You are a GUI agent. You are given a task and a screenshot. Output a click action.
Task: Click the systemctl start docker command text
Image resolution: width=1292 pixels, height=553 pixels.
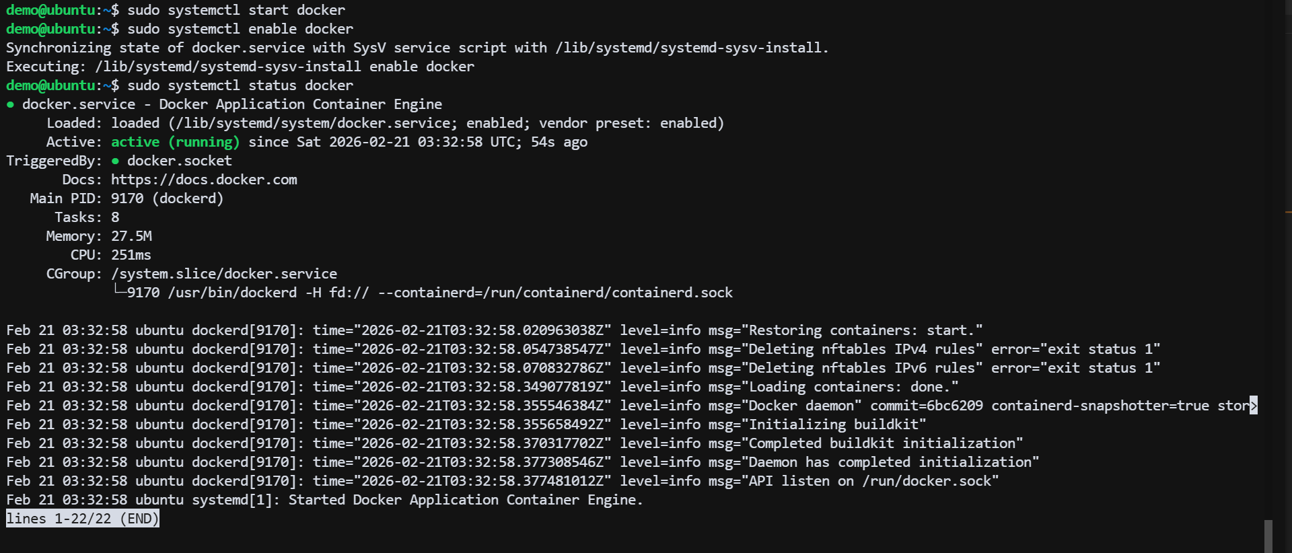pyautogui.click(x=236, y=10)
